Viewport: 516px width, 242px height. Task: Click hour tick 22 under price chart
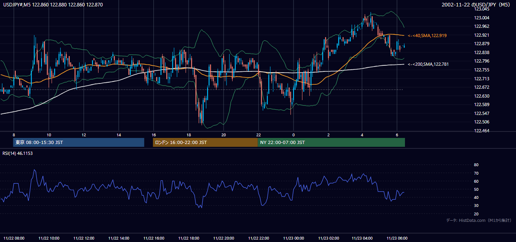259,135
